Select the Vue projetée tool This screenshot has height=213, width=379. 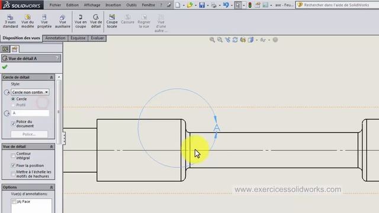click(x=44, y=21)
